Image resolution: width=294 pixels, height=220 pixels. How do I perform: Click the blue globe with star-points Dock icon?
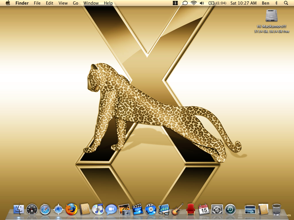58,209
